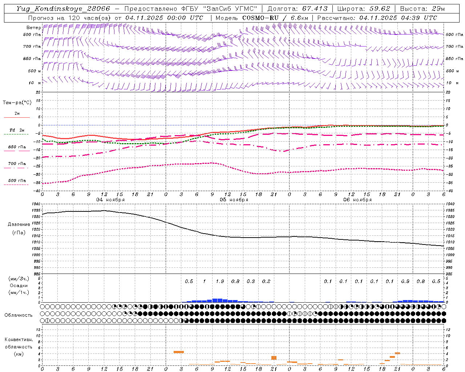Screen dimensions: 465x372
Task: Click the 0.3 precipitation amount
Action: (251, 282)
